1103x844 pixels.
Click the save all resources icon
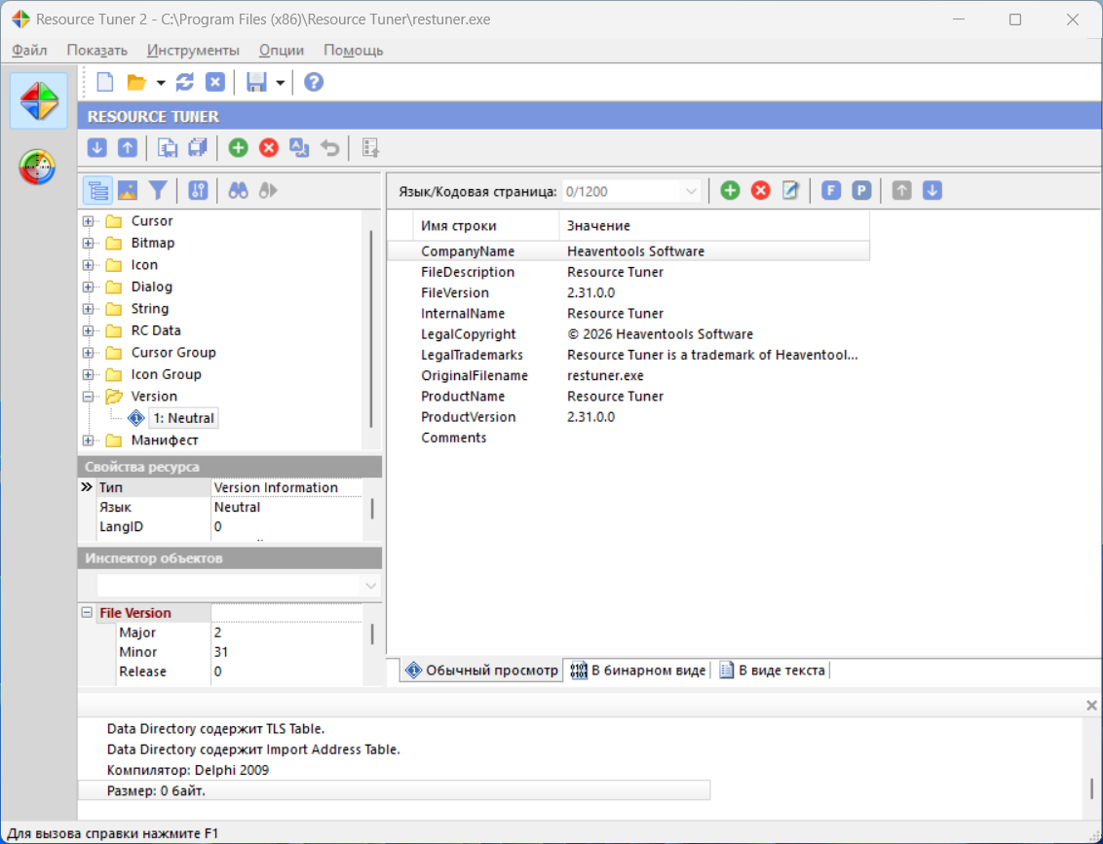[x=198, y=148]
